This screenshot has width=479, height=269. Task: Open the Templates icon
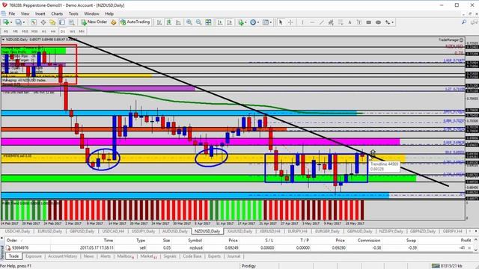point(266,22)
